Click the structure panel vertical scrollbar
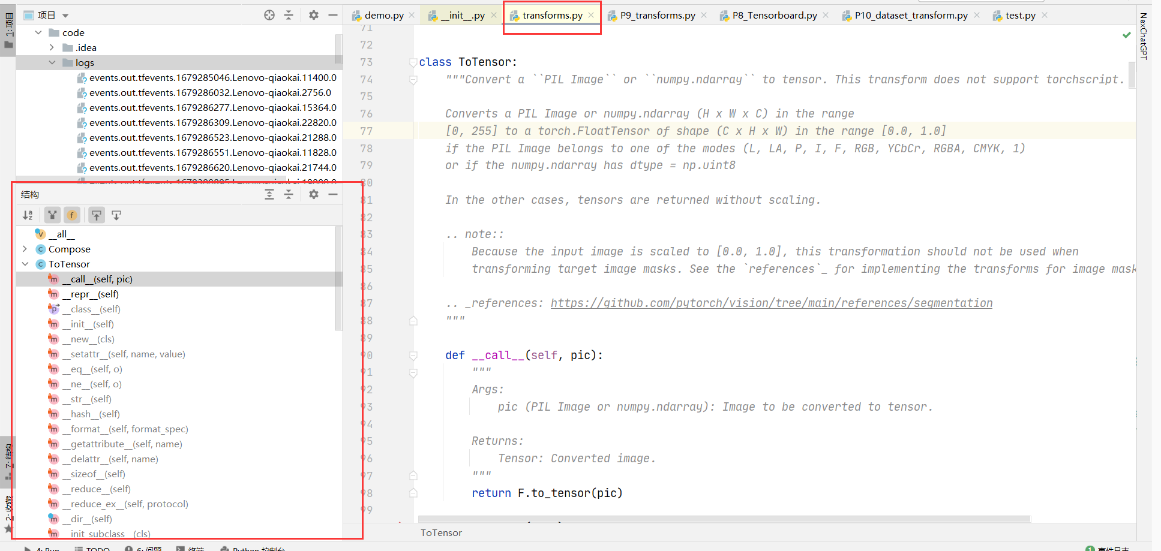The height and width of the screenshot is (551, 1161). click(339, 278)
